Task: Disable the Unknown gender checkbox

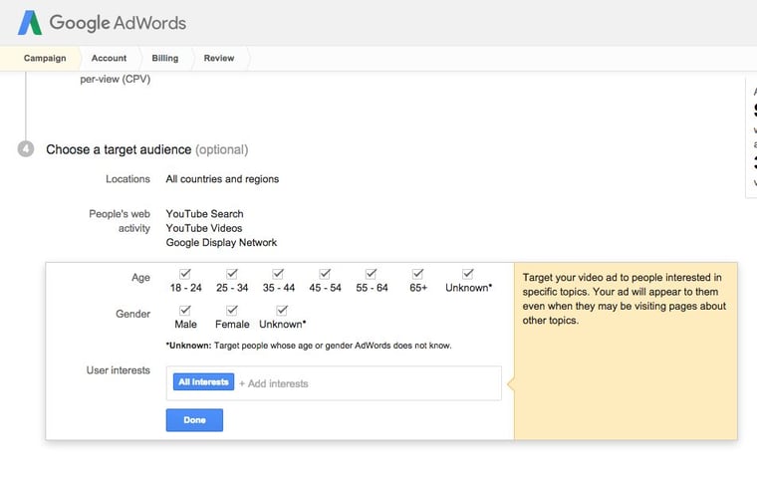Action: tap(282, 311)
